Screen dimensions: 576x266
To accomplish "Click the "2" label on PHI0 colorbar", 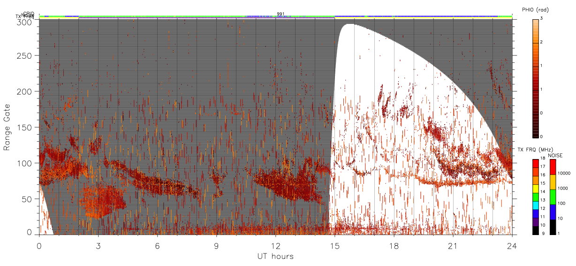I will (x=541, y=43).
